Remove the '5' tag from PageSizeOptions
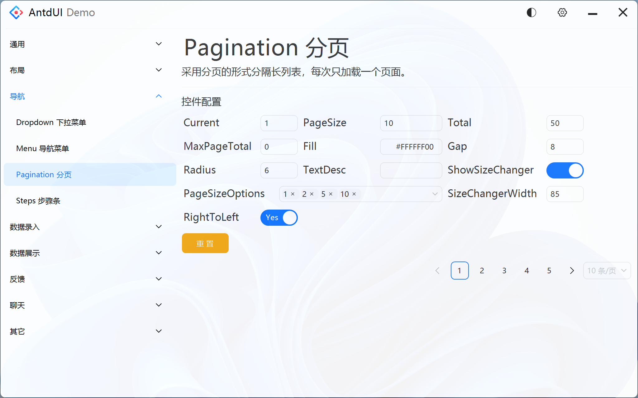This screenshot has height=398, width=638. 331,194
